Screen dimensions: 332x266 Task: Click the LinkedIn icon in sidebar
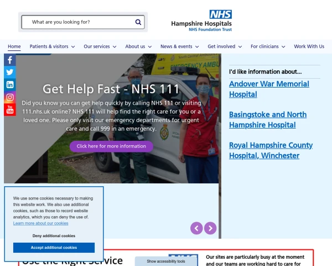point(10,85)
